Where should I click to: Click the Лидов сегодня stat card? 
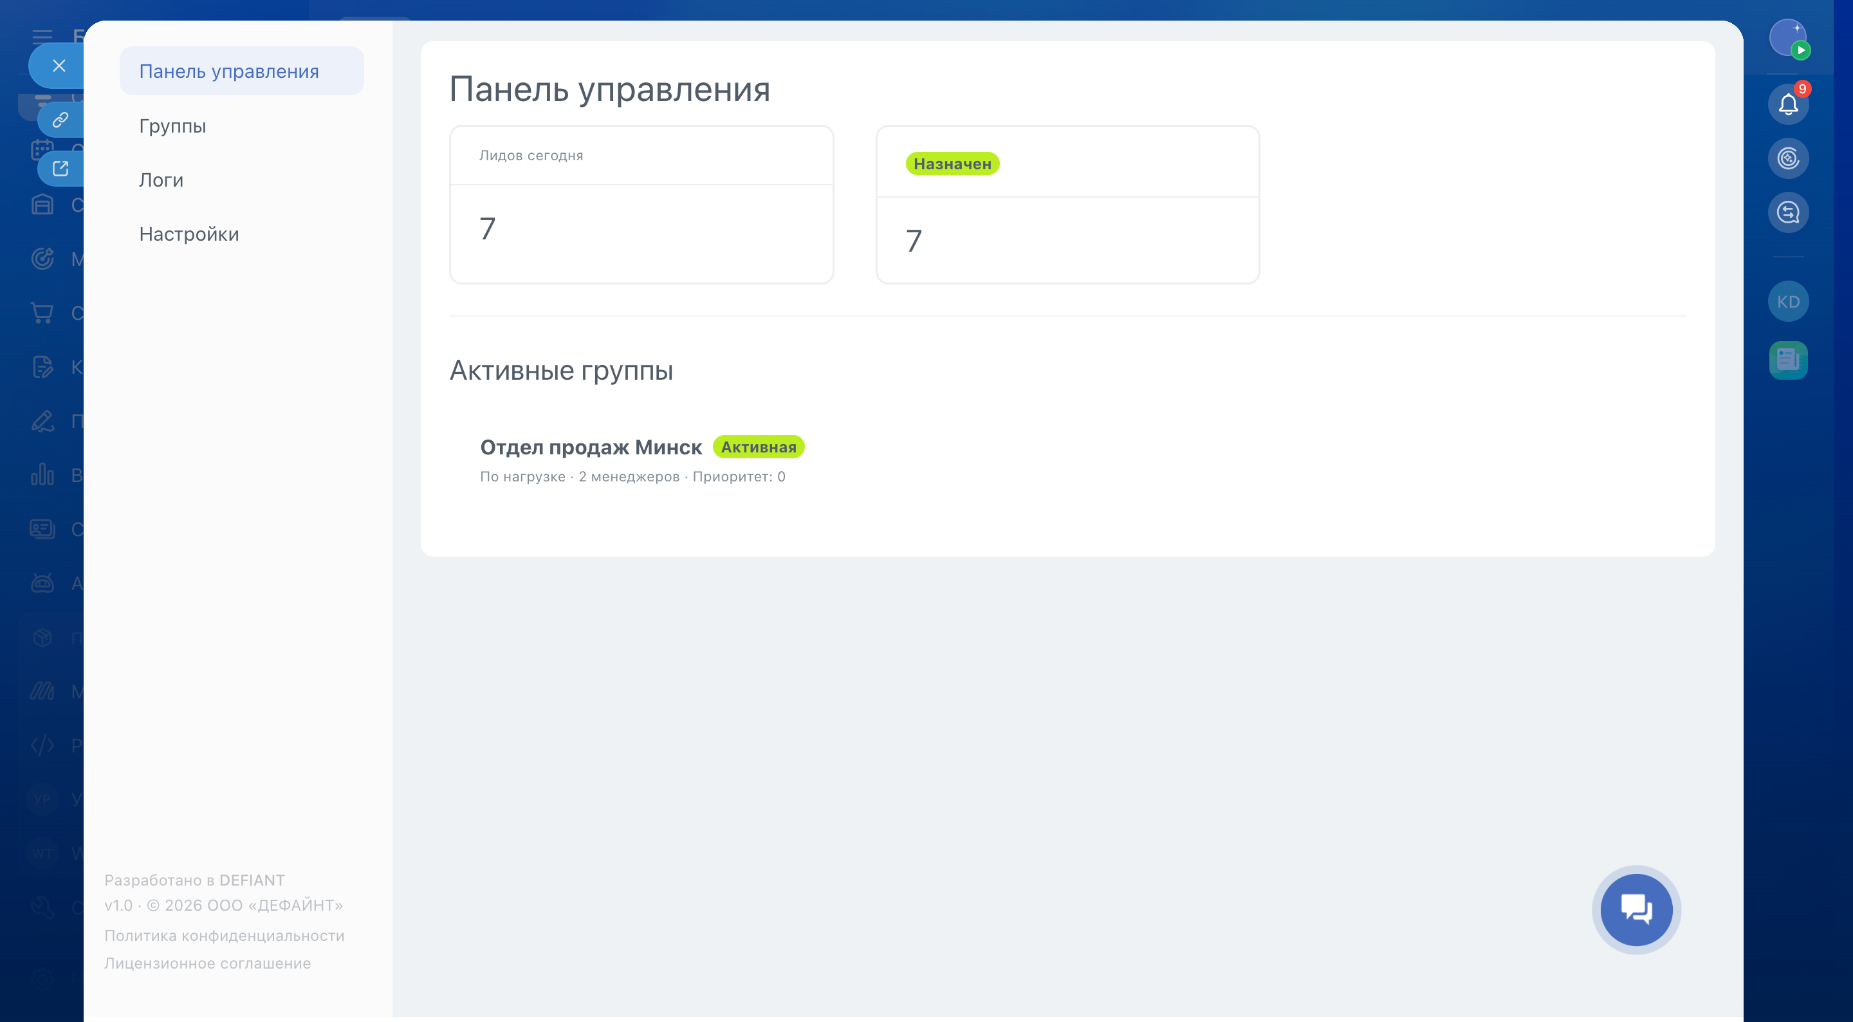641,205
